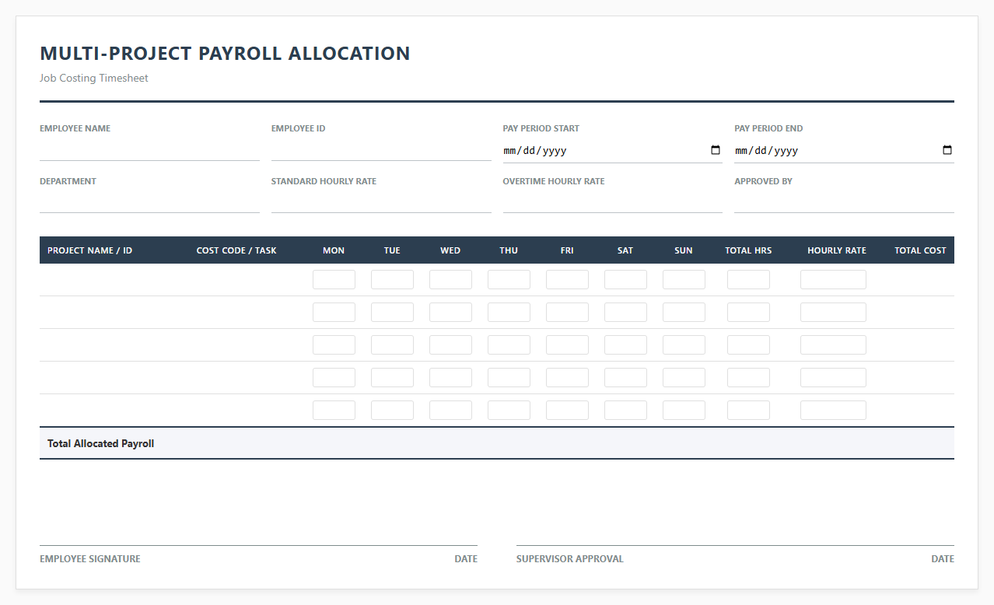Click the SUN hours box in the fifth row
The width and height of the screenshot is (994, 605).
pyautogui.click(x=684, y=411)
